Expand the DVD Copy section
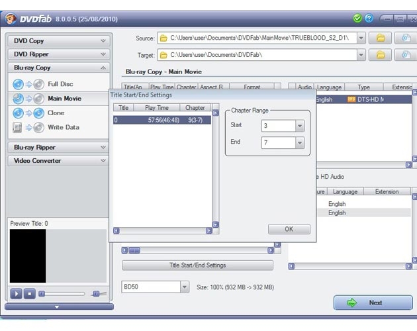Screen dimensions: 417x331 [58, 40]
